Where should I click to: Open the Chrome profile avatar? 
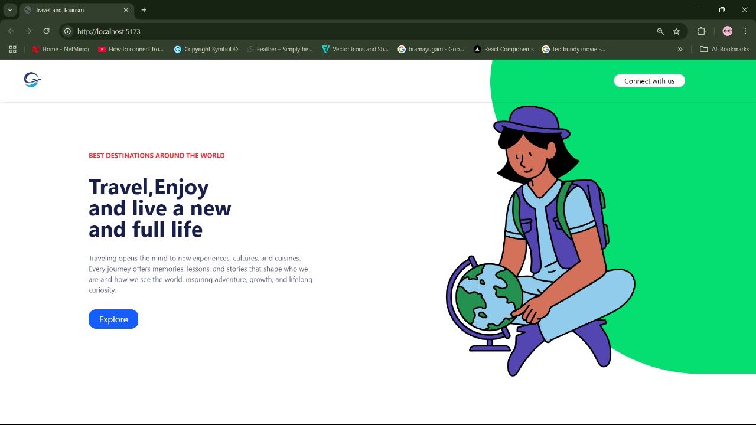tap(727, 31)
